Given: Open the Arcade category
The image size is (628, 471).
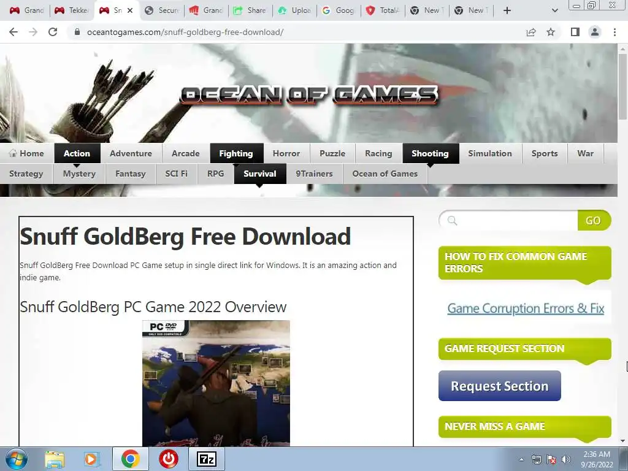Looking at the screenshot, I should click(x=185, y=153).
